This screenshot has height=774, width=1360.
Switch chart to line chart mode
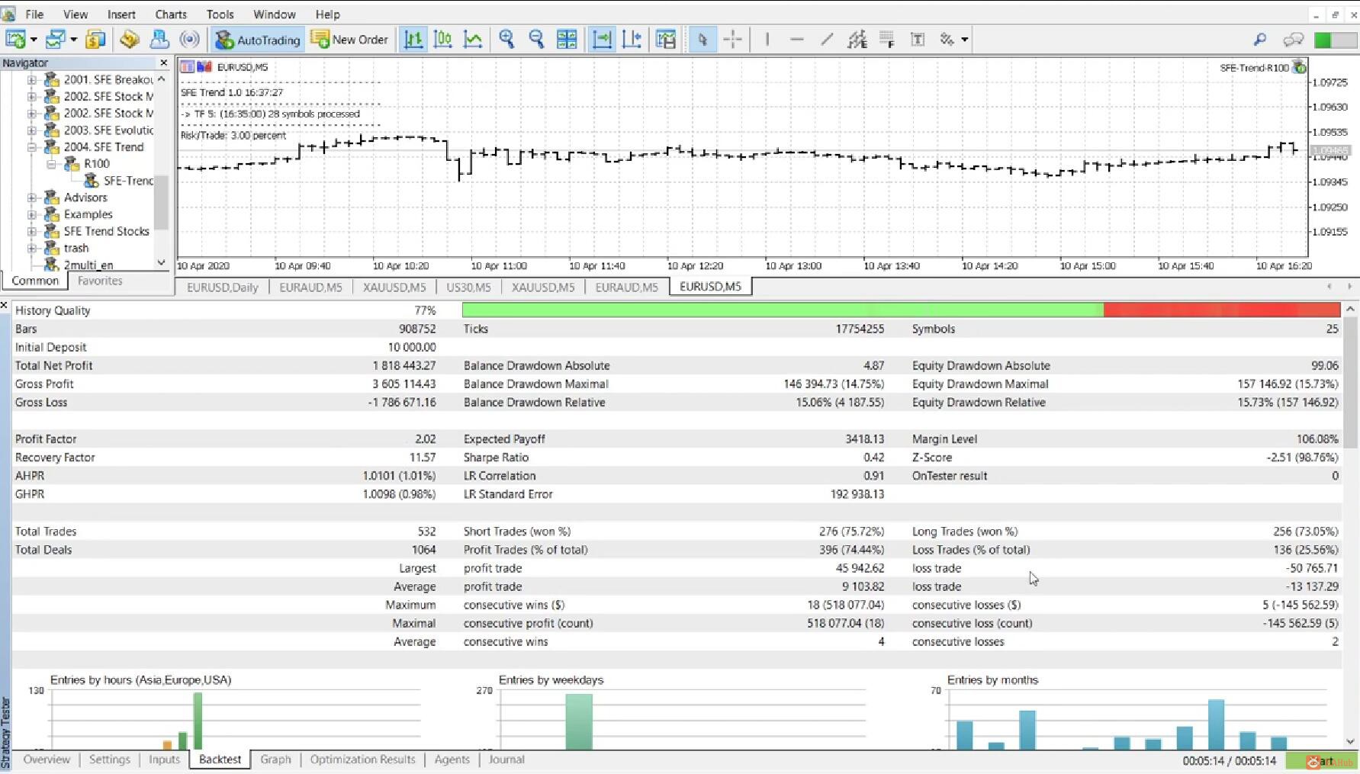click(x=473, y=40)
